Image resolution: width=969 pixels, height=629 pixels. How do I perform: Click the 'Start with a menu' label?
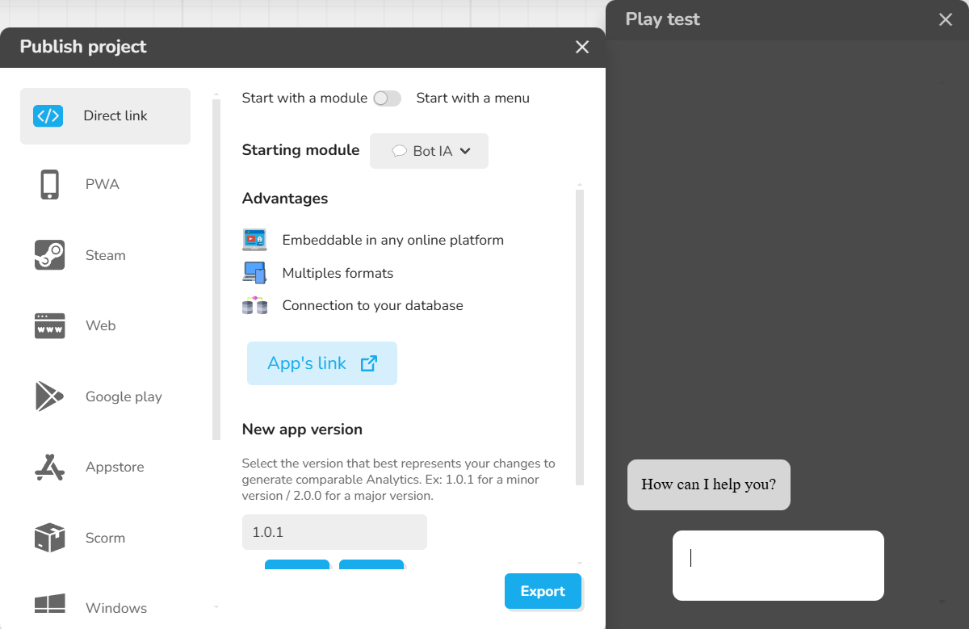[x=473, y=98]
